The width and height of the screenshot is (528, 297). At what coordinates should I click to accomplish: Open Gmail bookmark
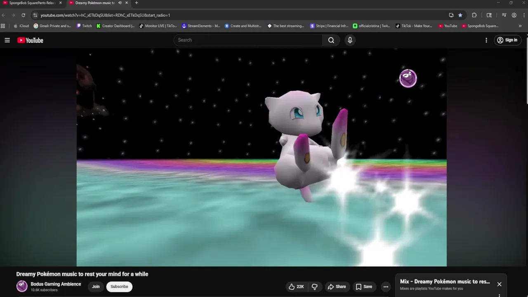tap(52, 26)
